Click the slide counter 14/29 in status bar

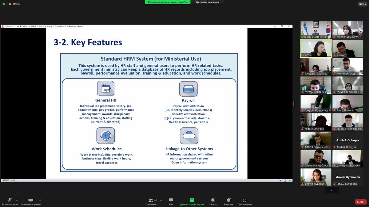click(x=9, y=180)
